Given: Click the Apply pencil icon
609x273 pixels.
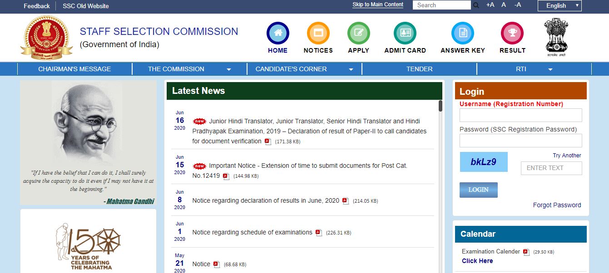Looking at the screenshot, I should (x=358, y=33).
